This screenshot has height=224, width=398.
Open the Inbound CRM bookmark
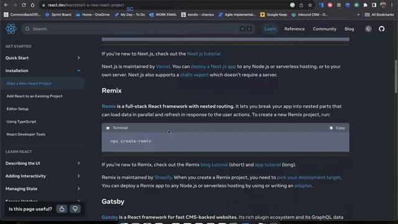pos(310,15)
